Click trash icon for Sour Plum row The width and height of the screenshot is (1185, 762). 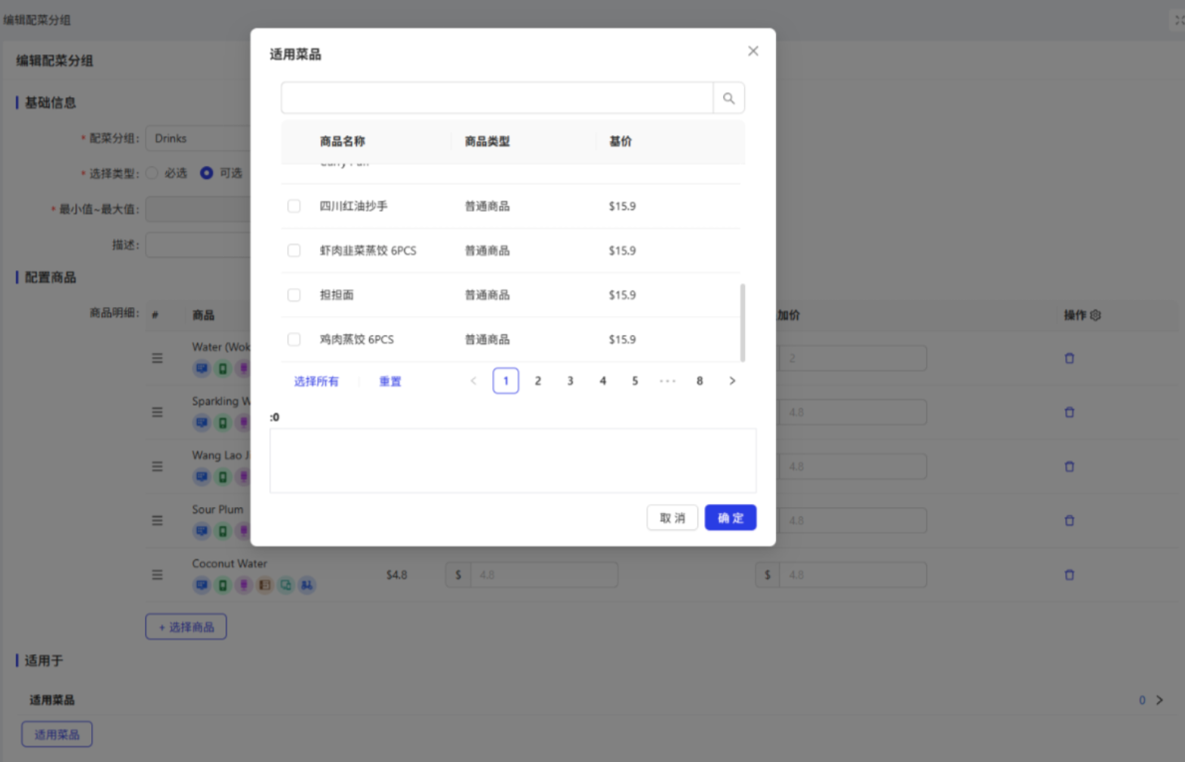(1069, 521)
